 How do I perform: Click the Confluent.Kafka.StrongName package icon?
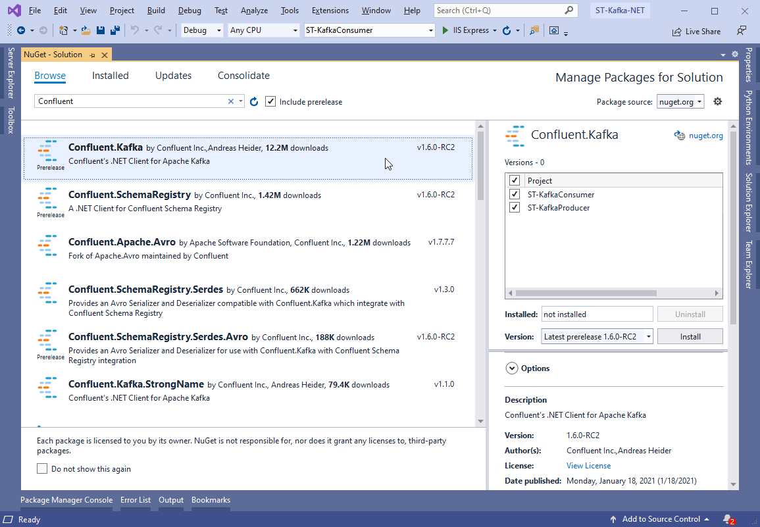coord(47,388)
